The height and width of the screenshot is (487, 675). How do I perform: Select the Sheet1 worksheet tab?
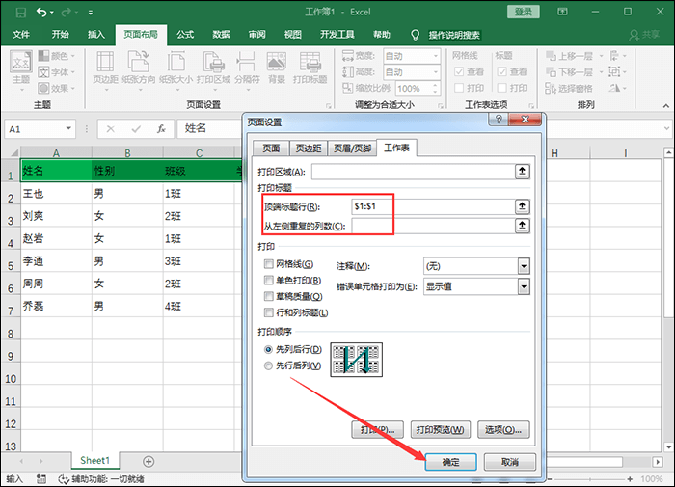[x=95, y=460]
